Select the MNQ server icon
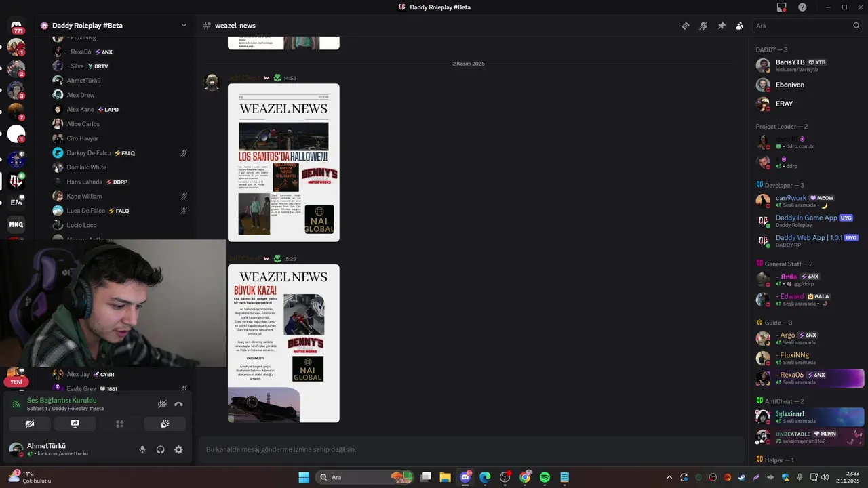Image resolution: width=868 pixels, height=488 pixels. pos(16,224)
